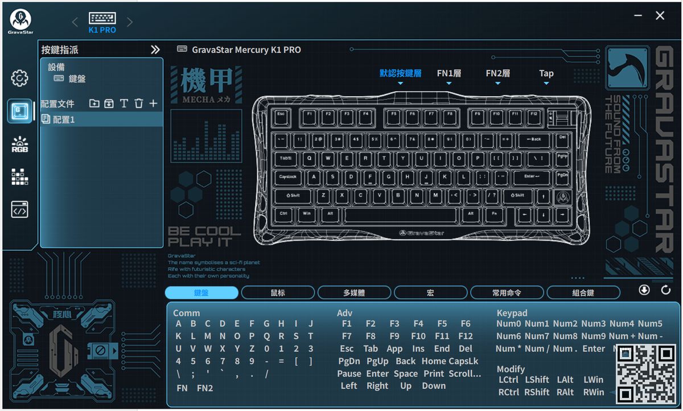Collapse the 按鍵指派 panel with double chevron
The image size is (683, 411).
click(155, 50)
